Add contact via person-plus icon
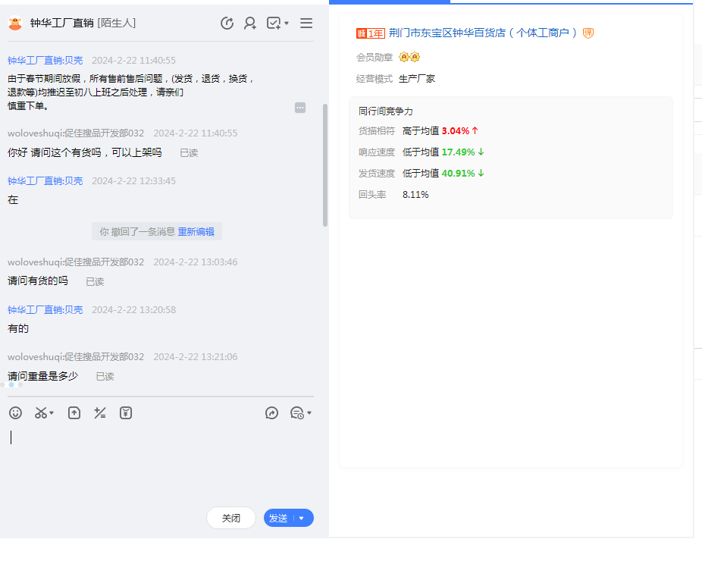The image size is (702, 583). [x=249, y=24]
